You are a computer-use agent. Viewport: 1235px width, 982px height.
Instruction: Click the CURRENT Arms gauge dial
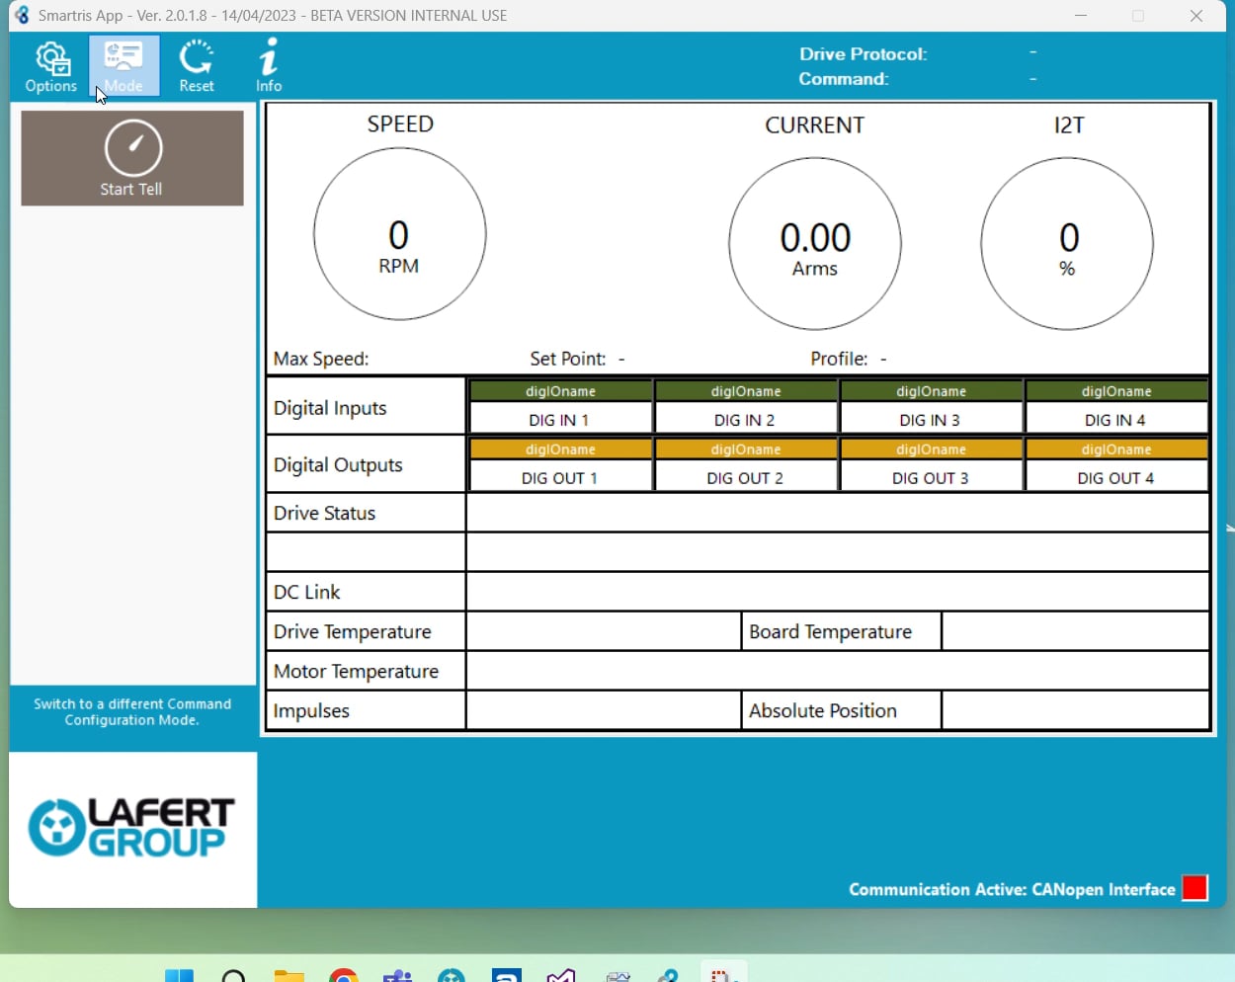pyautogui.click(x=815, y=244)
